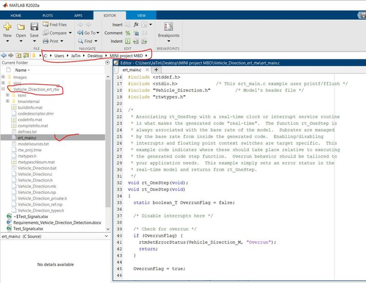Select rtwtypes.h in the file list
This screenshot has height=283, width=366.
coord(27,156)
